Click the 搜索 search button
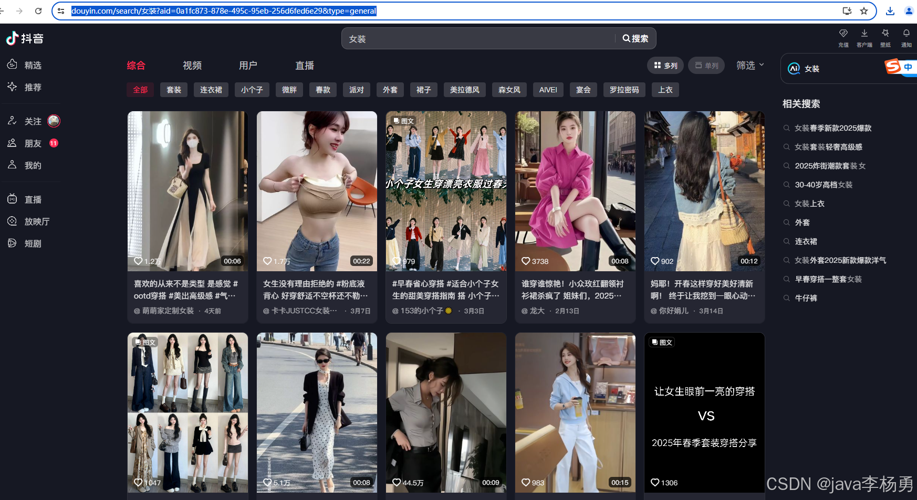Viewport: 917px width, 500px height. (x=635, y=38)
